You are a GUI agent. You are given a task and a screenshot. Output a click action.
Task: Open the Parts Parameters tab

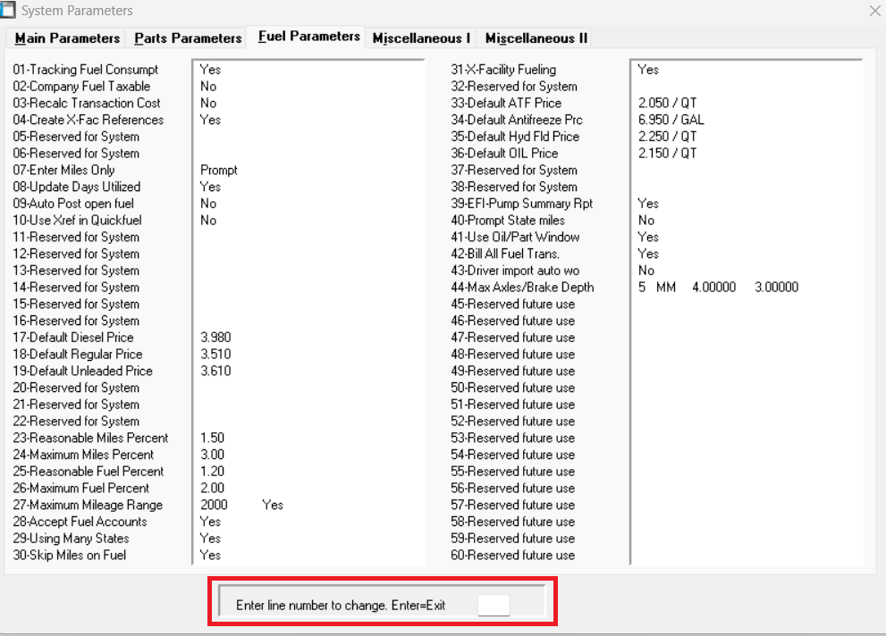pos(188,38)
